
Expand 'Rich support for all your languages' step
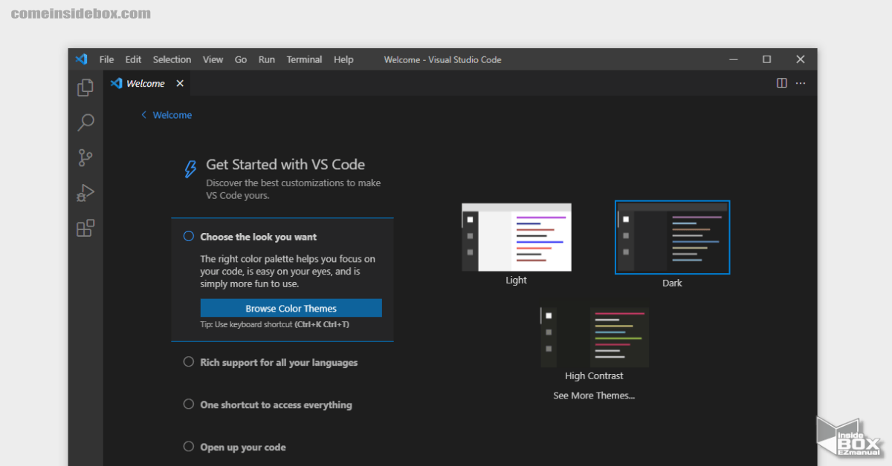point(279,362)
